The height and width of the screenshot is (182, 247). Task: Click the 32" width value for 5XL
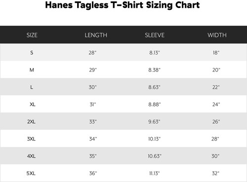tap(215, 173)
